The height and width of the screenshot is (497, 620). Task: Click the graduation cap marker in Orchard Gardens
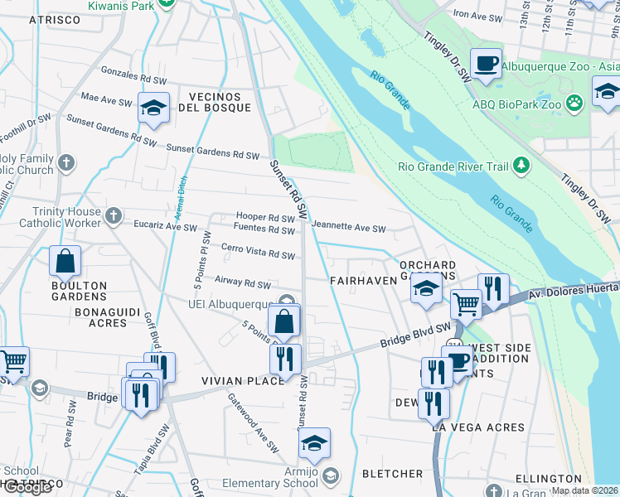(426, 290)
